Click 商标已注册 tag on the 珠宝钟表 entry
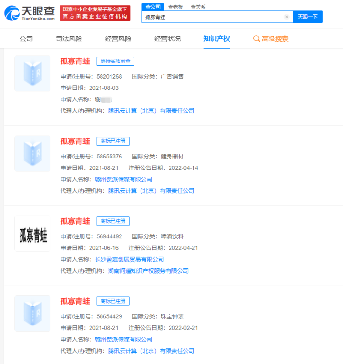Image resolution: width=343 pixels, height=364 pixels. [x=113, y=301]
